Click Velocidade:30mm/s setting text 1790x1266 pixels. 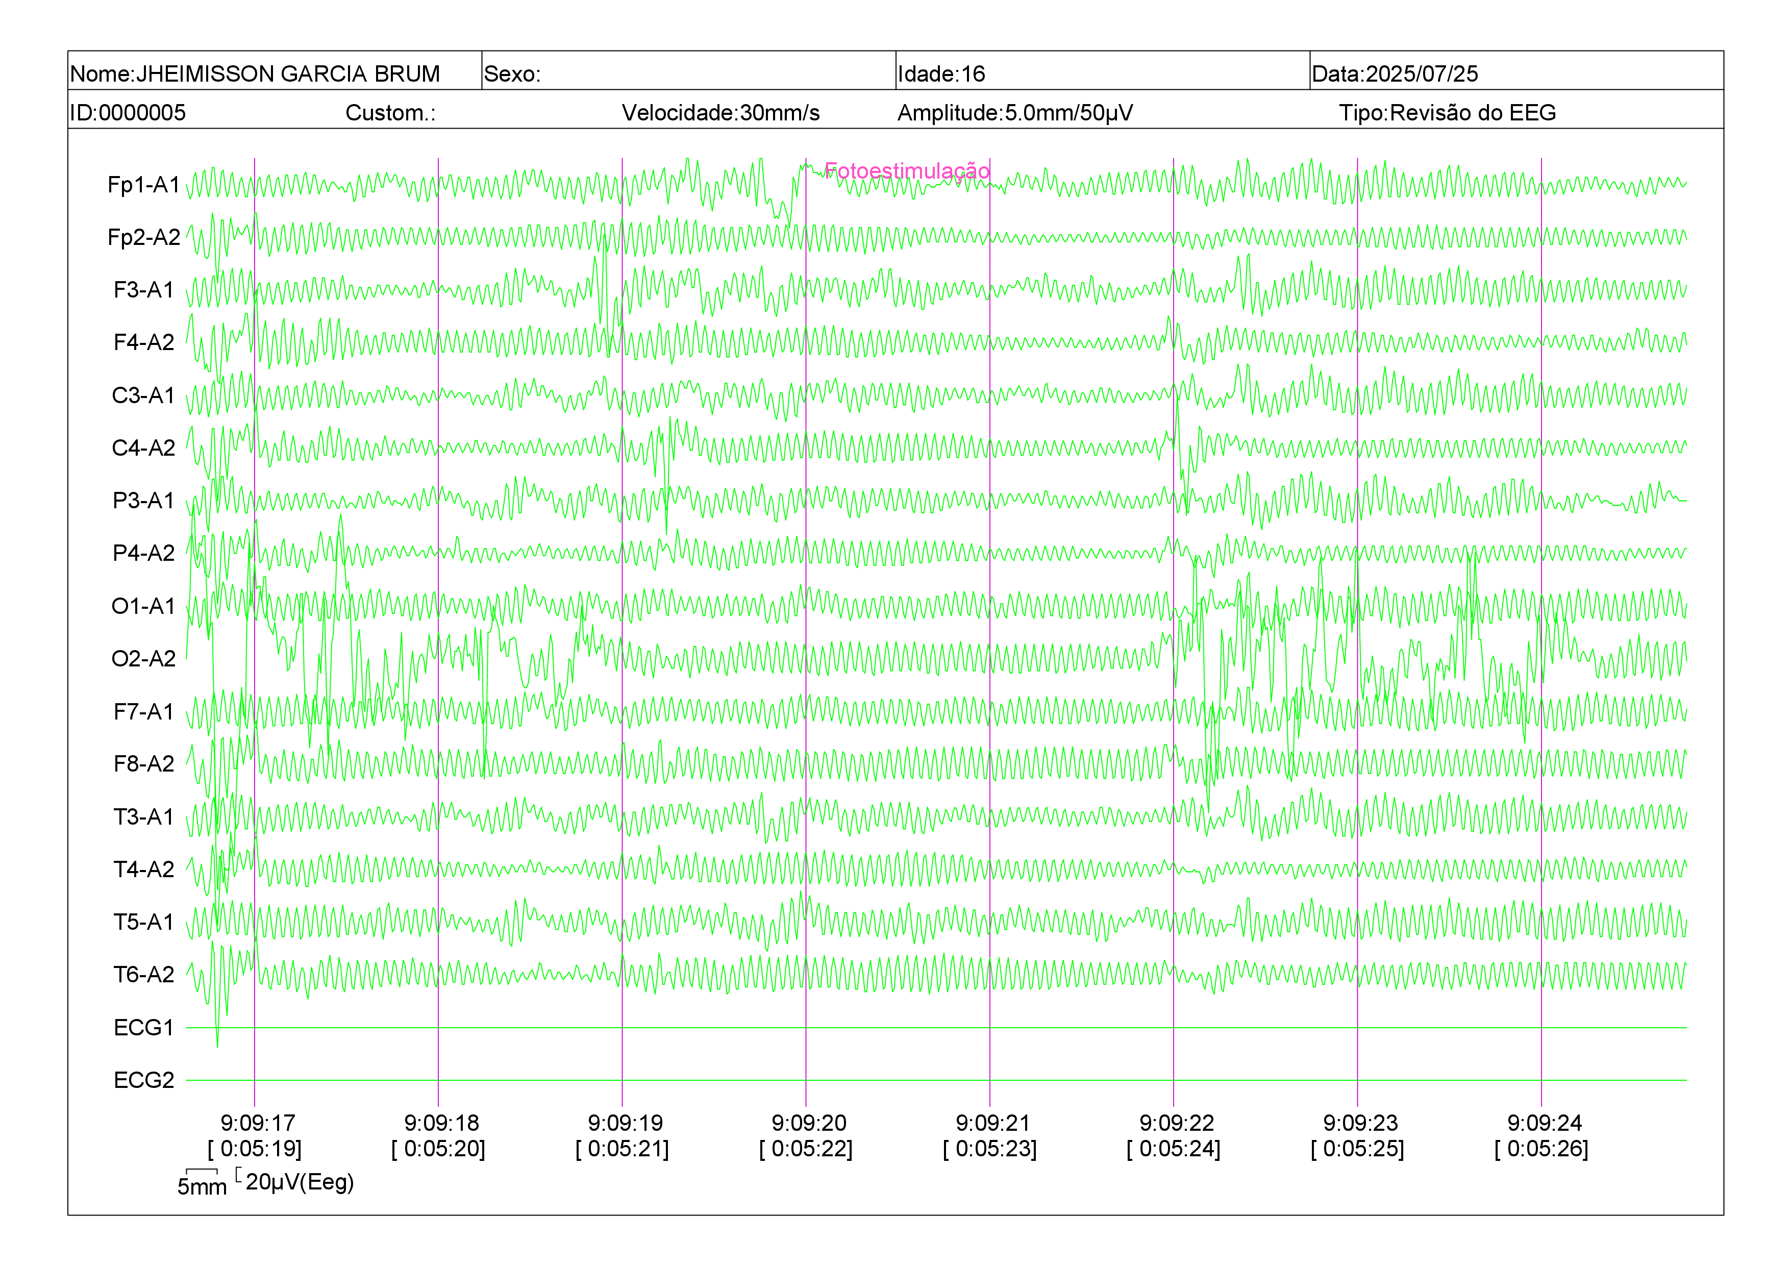coord(720,112)
